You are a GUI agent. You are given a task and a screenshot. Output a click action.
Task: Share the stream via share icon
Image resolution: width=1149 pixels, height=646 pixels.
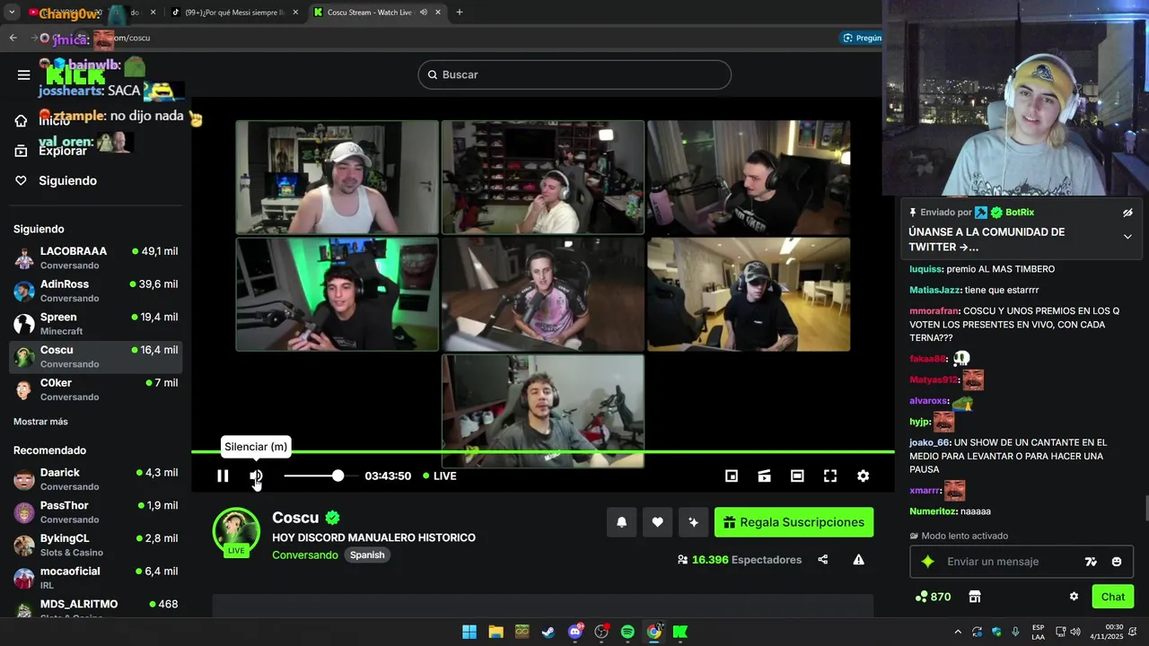pyautogui.click(x=822, y=560)
